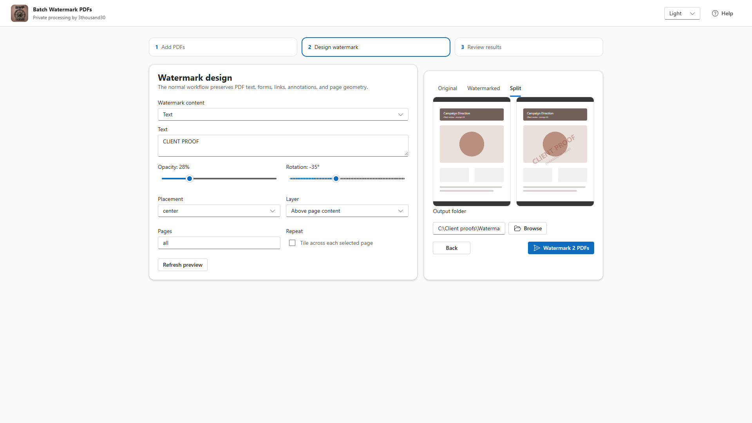The image size is (752, 423).
Task: Select the Split preview tab
Action: pos(515,88)
